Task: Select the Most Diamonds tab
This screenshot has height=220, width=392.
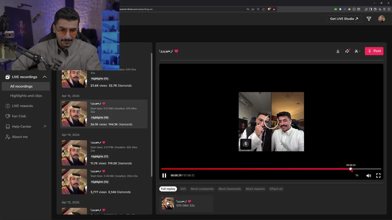Action: (230, 189)
